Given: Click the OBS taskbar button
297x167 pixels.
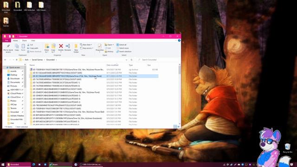Looking at the screenshot, I should click(90, 165).
